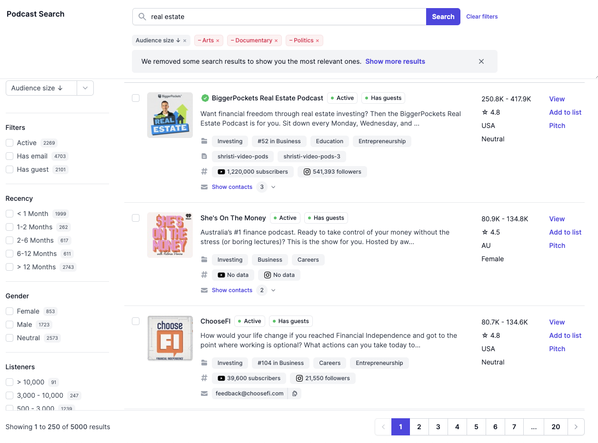
Task: Click the verified badge next to BiggerPockets
Action: (205, 98)
